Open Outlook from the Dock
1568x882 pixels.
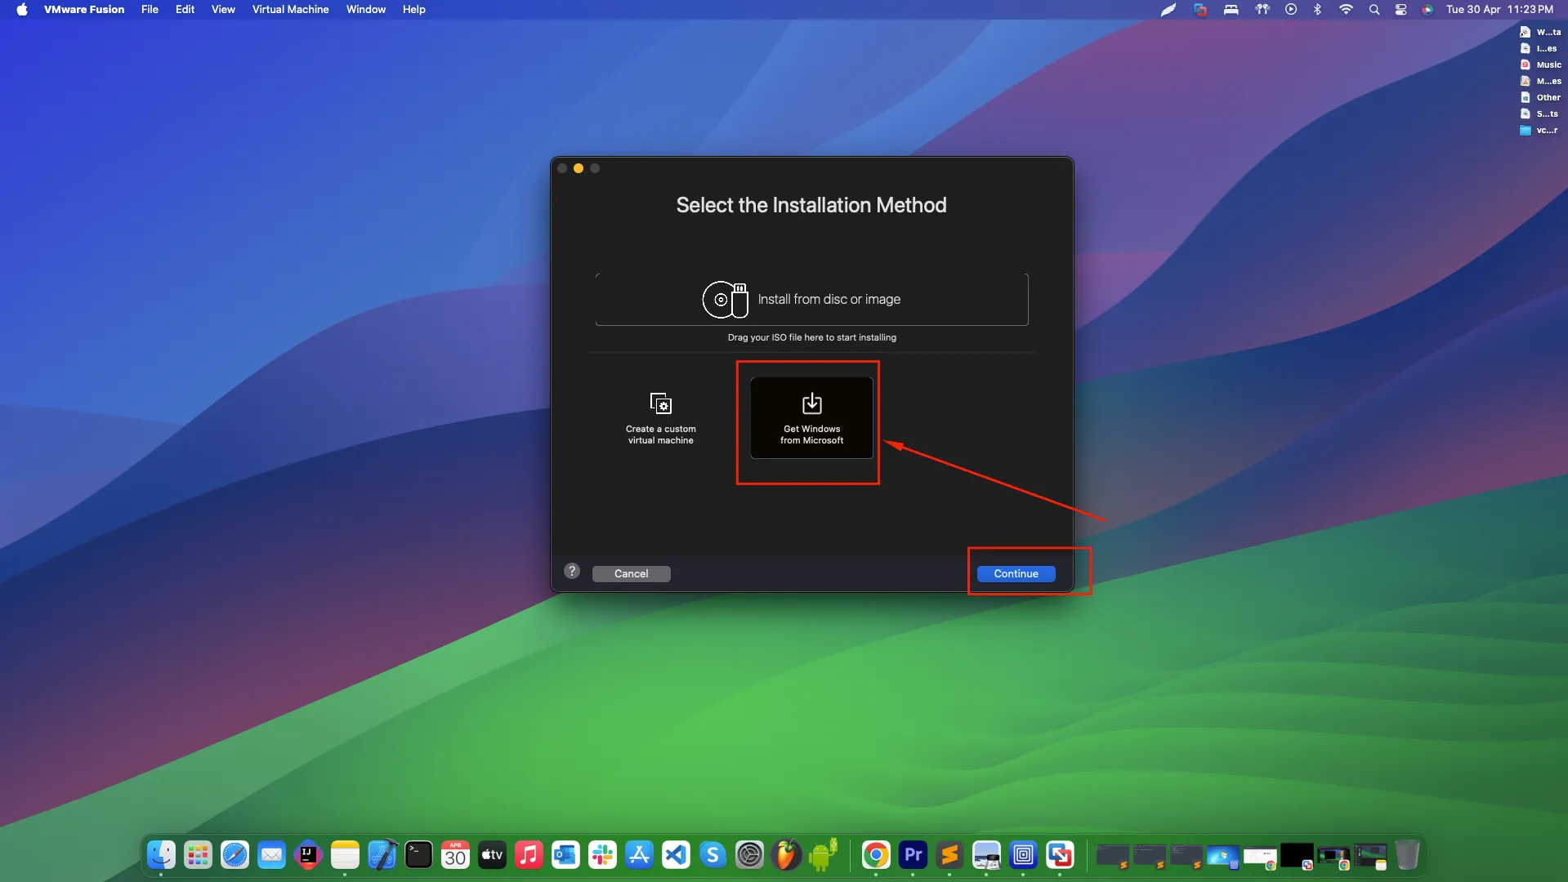point(565,855)
